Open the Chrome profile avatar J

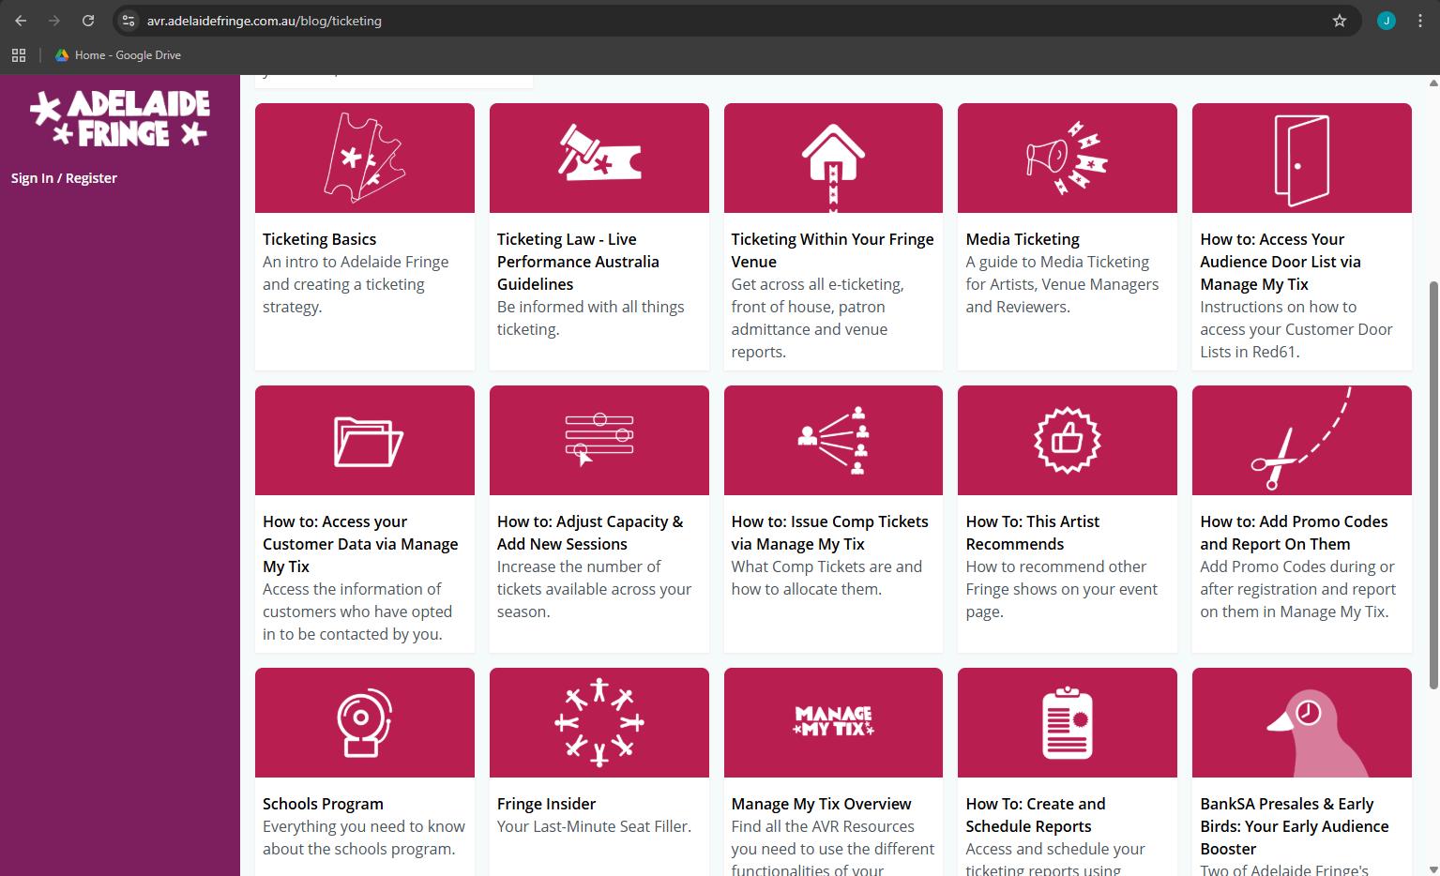(1387, 21)
